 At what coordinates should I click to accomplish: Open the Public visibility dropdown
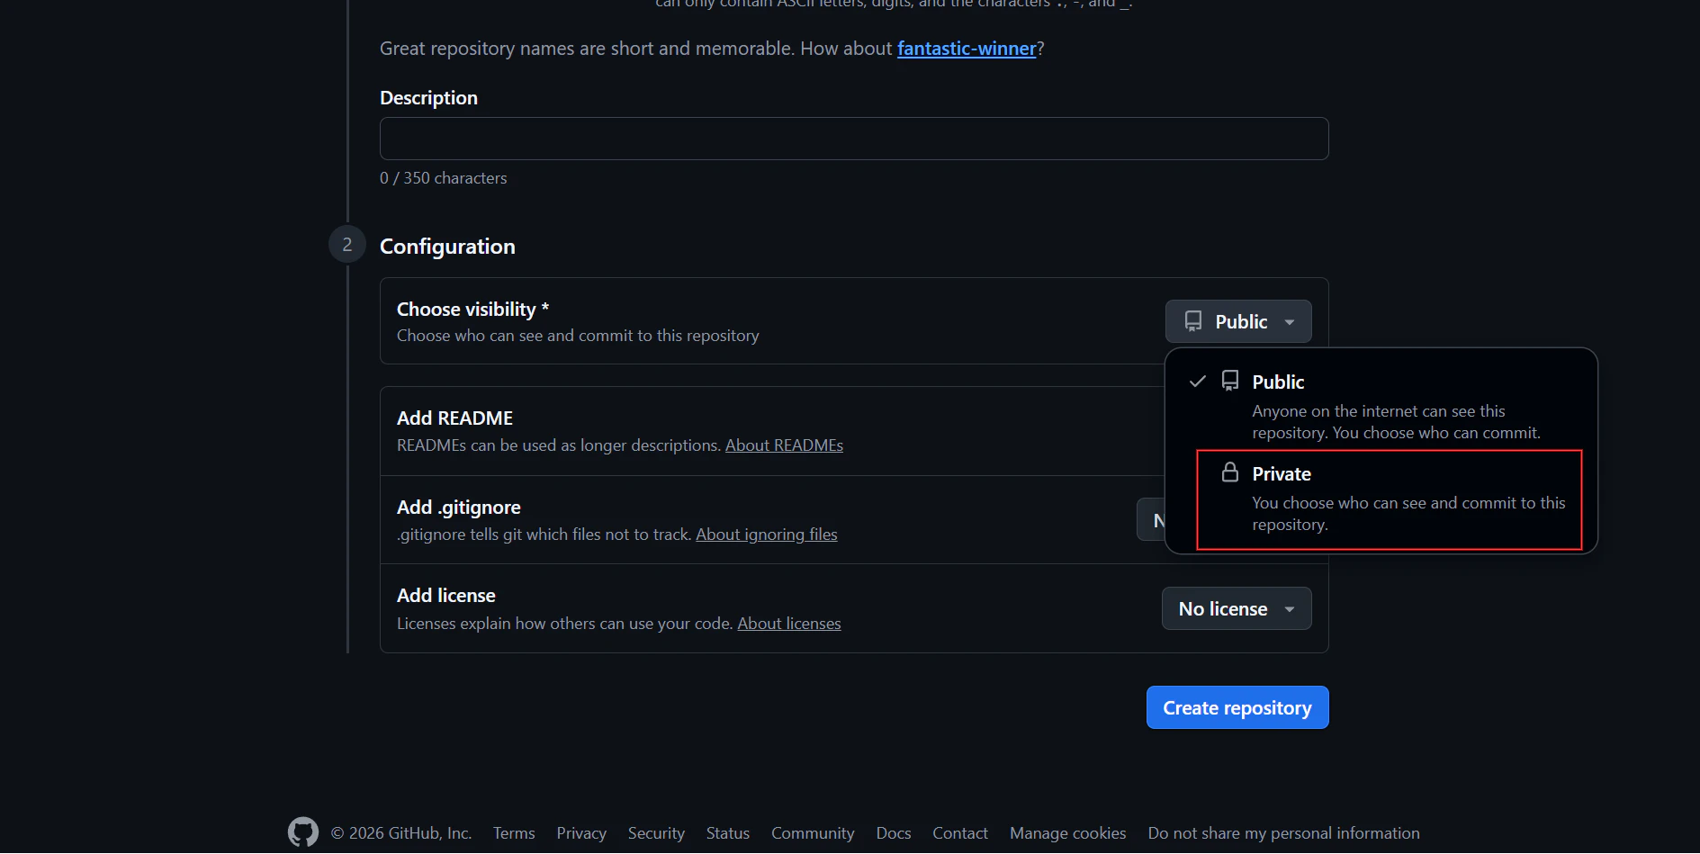coord(1238,321)
